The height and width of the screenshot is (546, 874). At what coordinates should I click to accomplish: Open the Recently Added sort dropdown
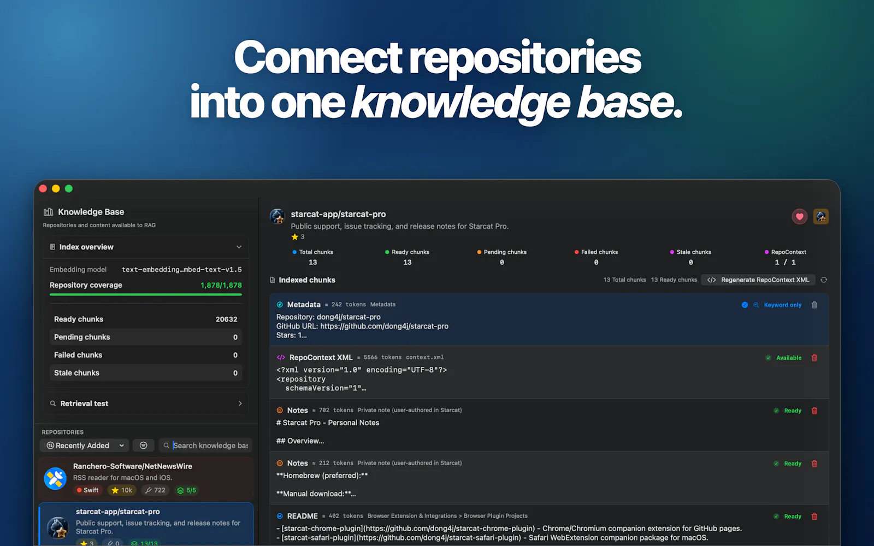point(85,446)
